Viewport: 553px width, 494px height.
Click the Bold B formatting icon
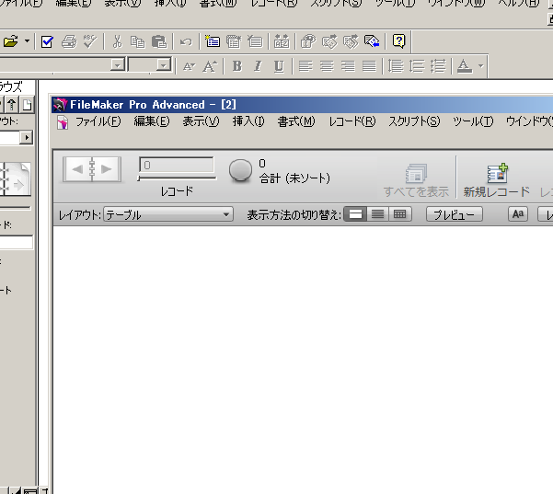click(236, 65)
